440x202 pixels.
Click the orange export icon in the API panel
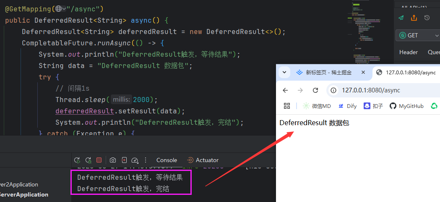click(x=414, y=18)
